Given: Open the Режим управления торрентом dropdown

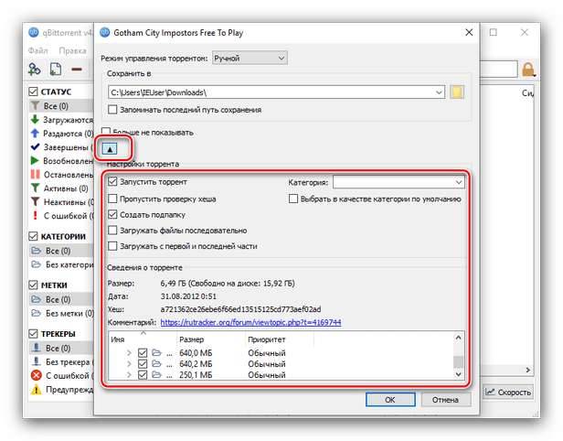Looking at the screenshot, I should coord(249,58).
